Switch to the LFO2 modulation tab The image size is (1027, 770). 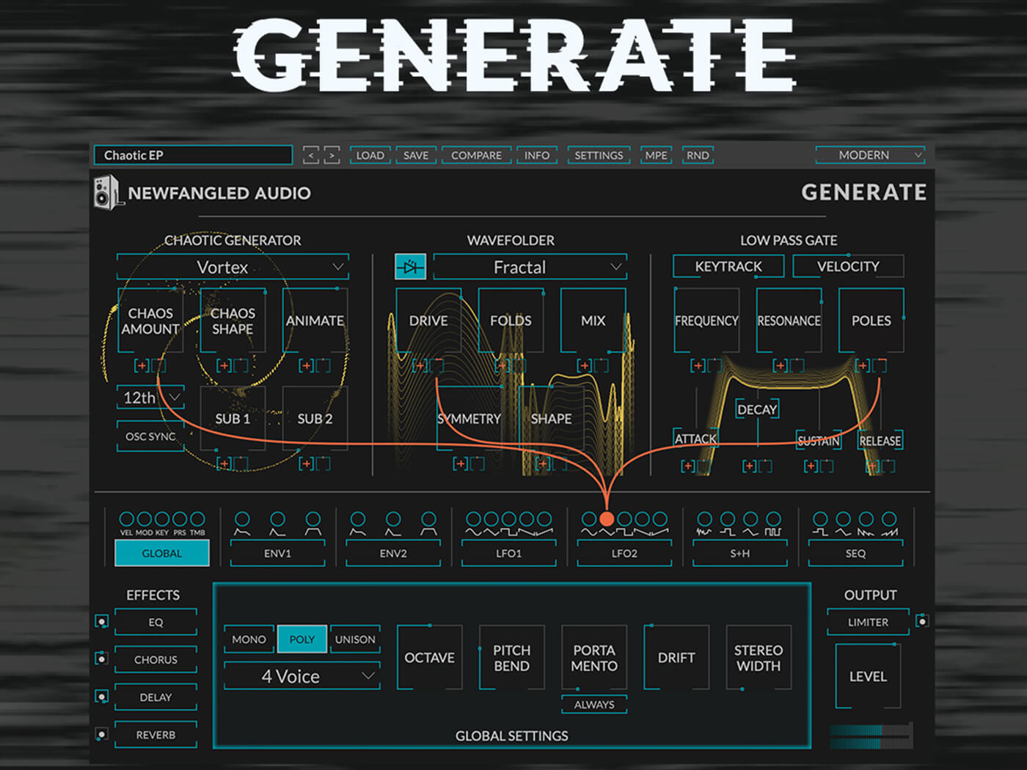click(624, 554)
